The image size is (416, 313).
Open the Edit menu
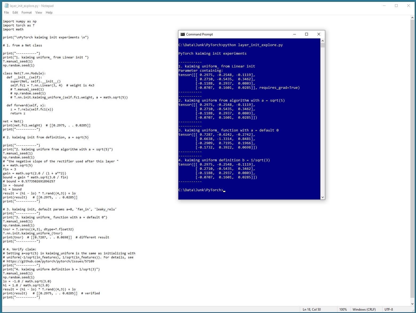(15, 12)
